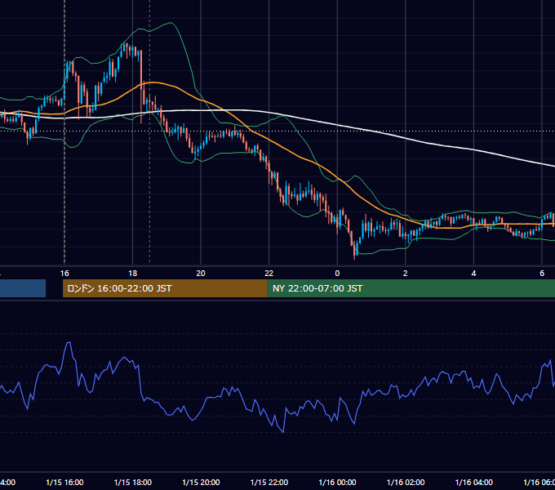Click the 1/15 18:00 date label
Image resolution: width=555 pixels, height=490 pixels.
pyautogui.click(x=133, y=482)
